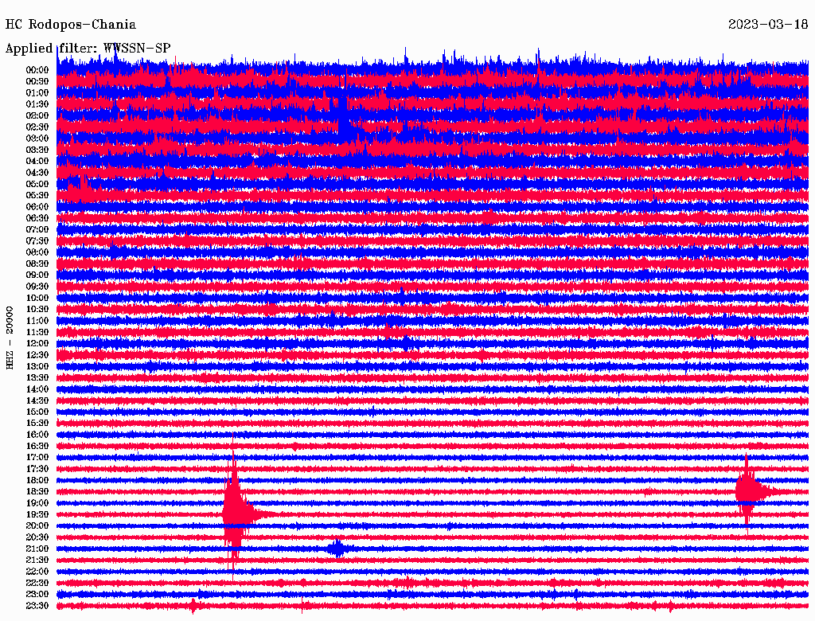815x621 pixels.
Task: Click the 14:30 time label
Action: (37, 401)
